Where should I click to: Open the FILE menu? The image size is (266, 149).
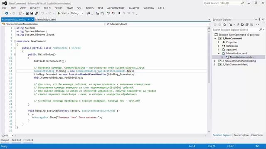[x=5, y=8]
